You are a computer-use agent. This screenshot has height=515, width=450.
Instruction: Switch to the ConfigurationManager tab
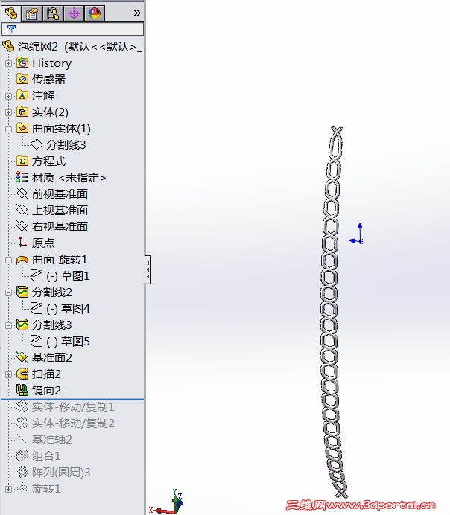pos(53,13)
